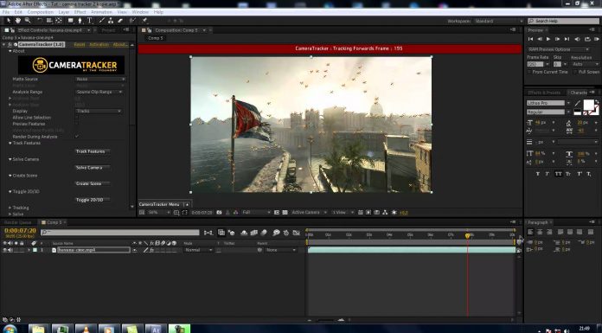602x333 pixels.
Task: Switch to the Effects & Presets tab
Action: point(544,93)
